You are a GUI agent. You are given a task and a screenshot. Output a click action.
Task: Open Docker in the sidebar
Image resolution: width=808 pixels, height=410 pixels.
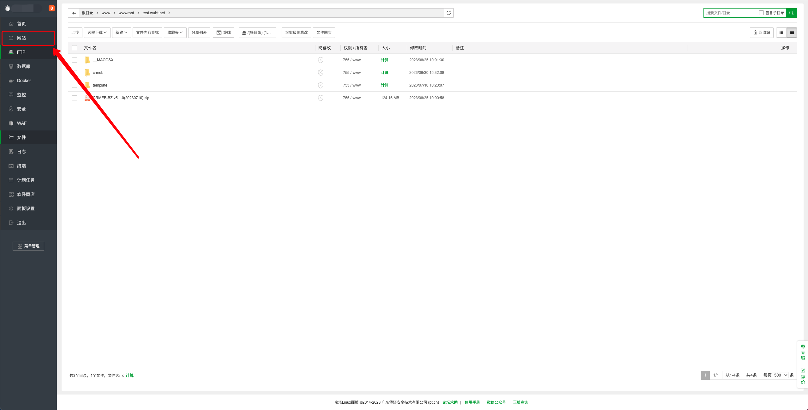(24, 81)
